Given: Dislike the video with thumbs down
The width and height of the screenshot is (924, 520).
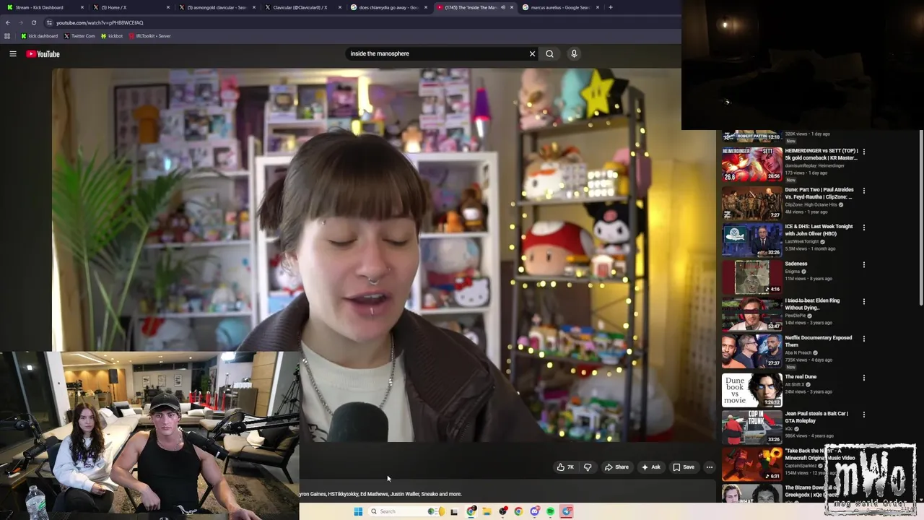Looking at the screenshot, I should pos(588,467).
